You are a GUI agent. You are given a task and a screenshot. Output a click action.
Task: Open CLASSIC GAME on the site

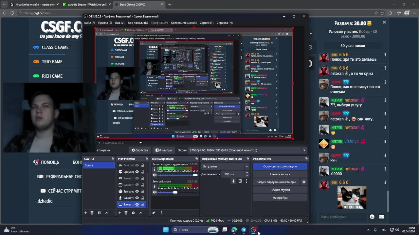[x=55, y=47]
